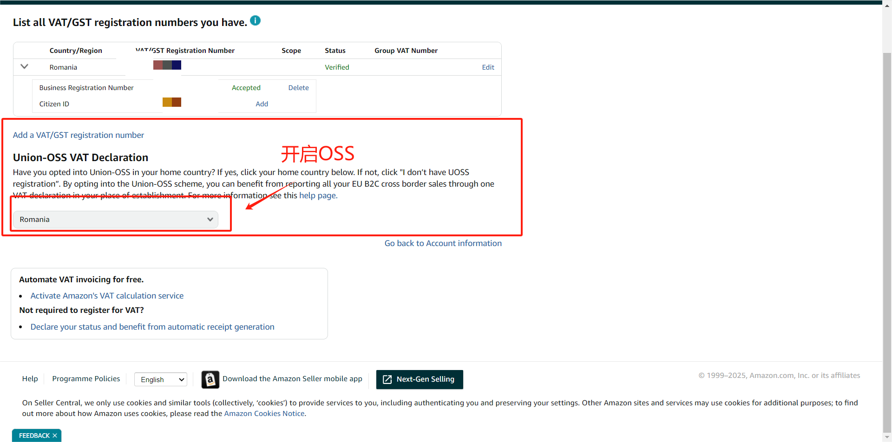Click the Next-Gen Selling button

pyautogui.click(x=420, y=379)
